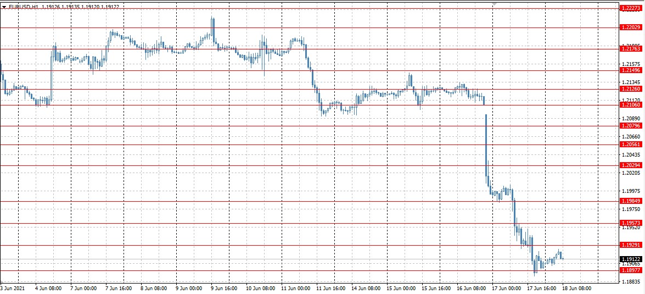The width and height of the screenshot is (645, 294).
Task: Click the red price label 1.21763
Action: click(x=631, y=48)
